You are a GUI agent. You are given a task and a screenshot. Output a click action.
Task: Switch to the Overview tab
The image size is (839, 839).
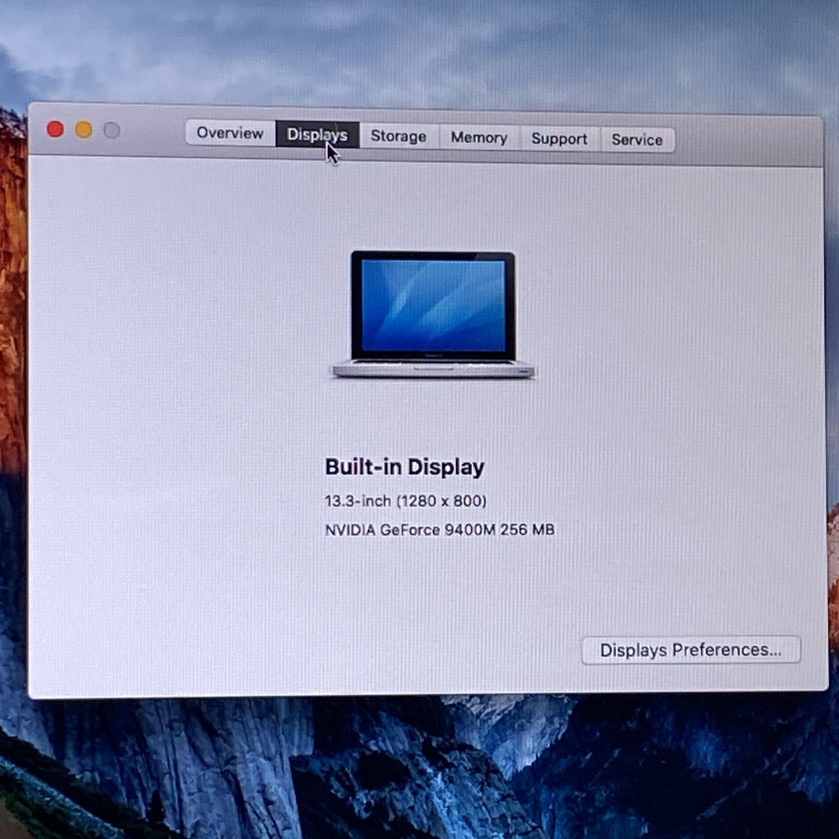(x=230, y=133)
